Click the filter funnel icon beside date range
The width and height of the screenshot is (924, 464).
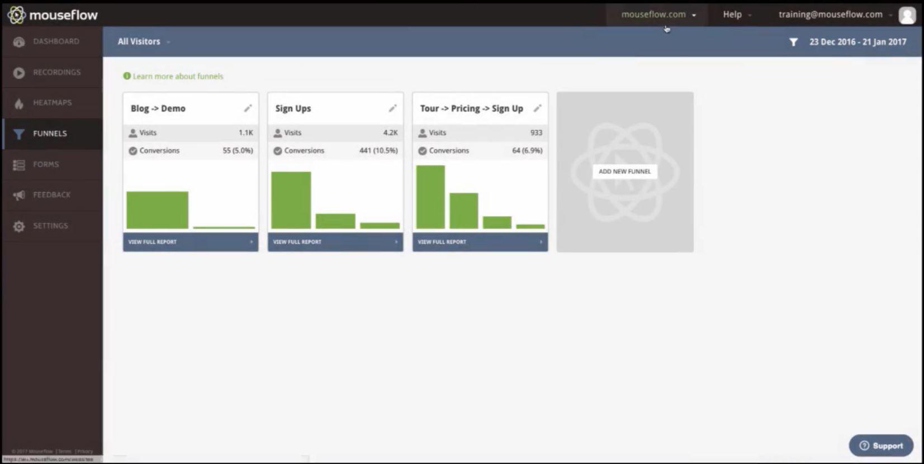[793, 42]
